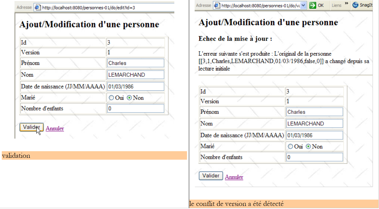Select Oui for Marié on the error page
Viewport: 379px width, 209px height.
291,147
